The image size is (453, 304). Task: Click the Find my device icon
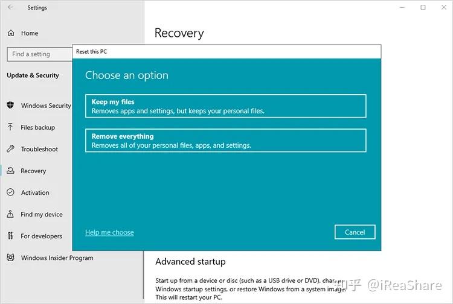click(x=10, y=214)
